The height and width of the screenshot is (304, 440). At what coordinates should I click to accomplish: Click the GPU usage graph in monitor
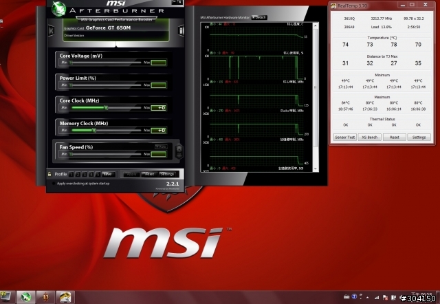[x=256, y=67]
